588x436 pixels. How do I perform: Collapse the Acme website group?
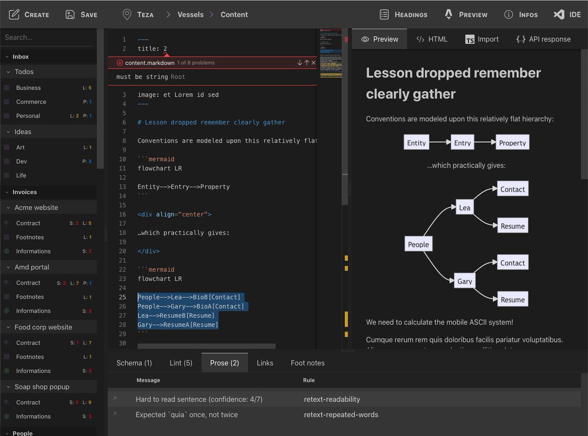[x=8, y=208]
